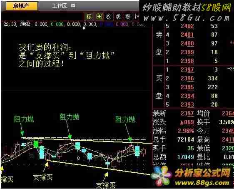Click the panel splitter handle below 颈线 values
The width and height of the screenshot is (234, 189).
pos(84,28)
